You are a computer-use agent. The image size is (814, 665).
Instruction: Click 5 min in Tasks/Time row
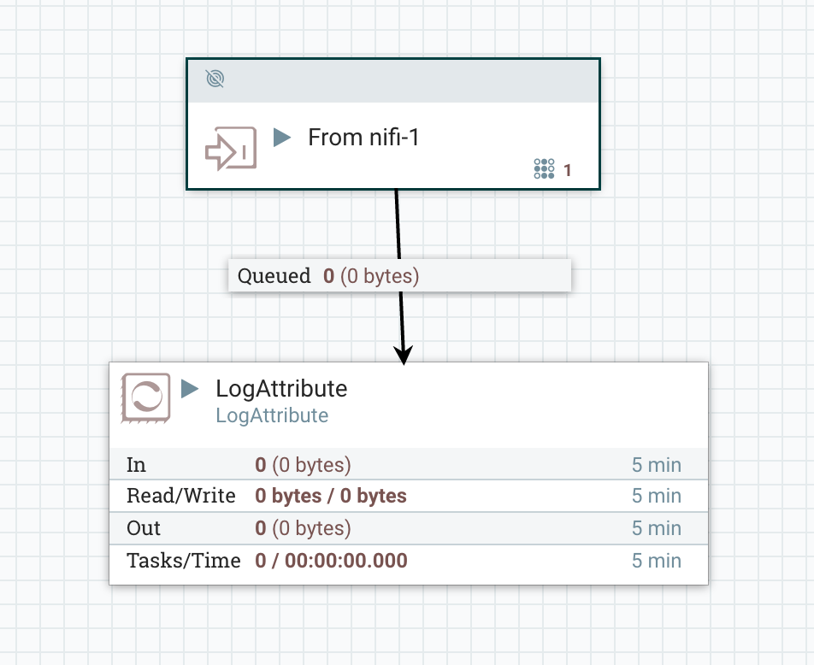[x=656, y=561]
